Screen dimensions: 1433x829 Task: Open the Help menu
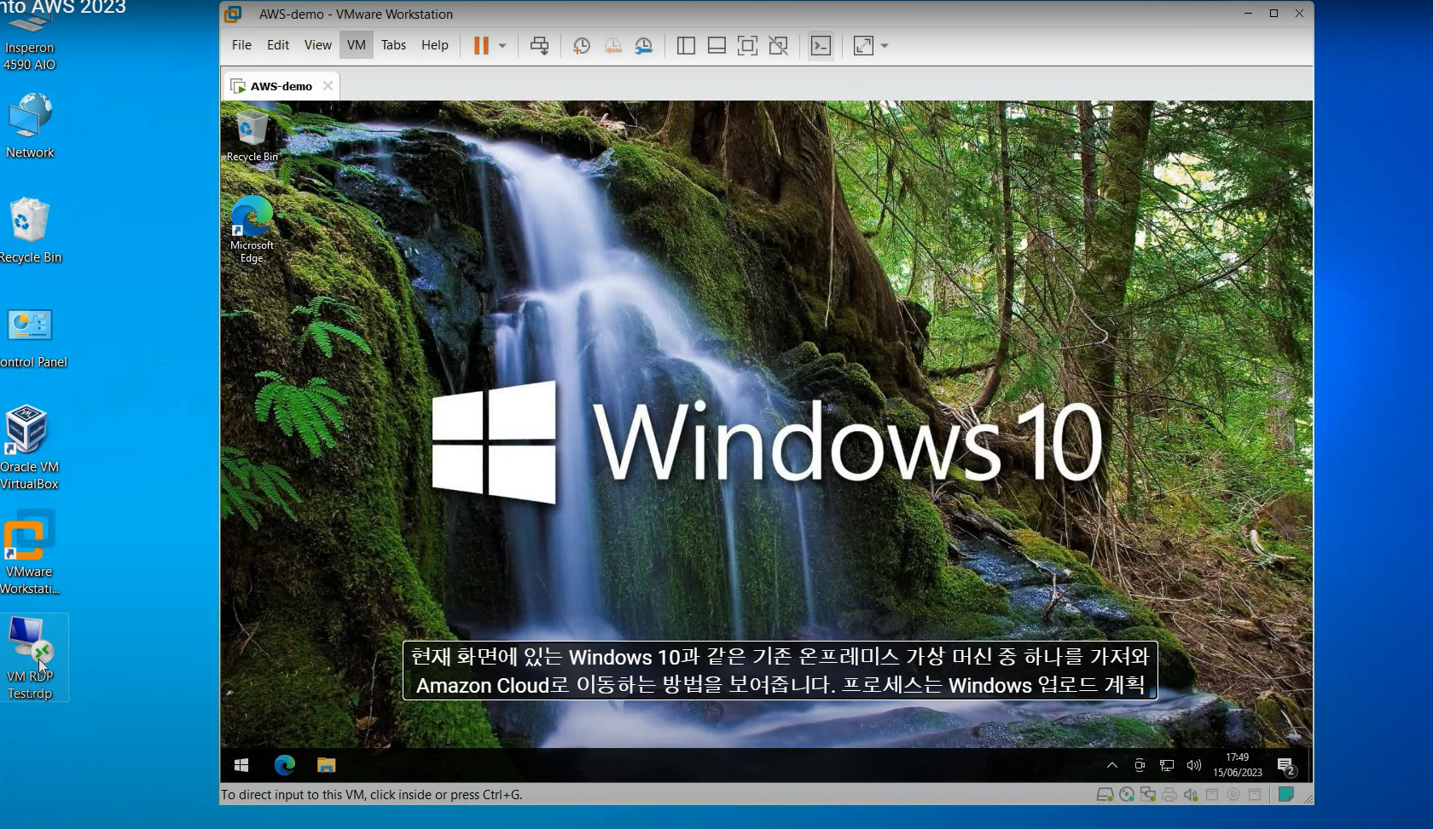coord(434,45)
